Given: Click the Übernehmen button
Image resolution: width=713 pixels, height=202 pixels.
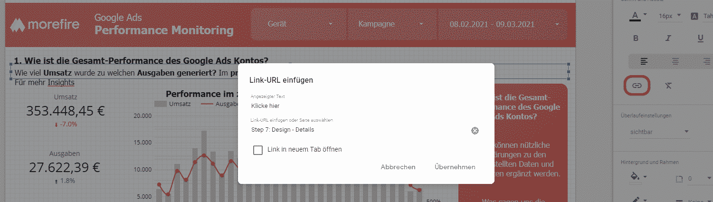Looking at the screenshot, I should [x=455, y=167].
